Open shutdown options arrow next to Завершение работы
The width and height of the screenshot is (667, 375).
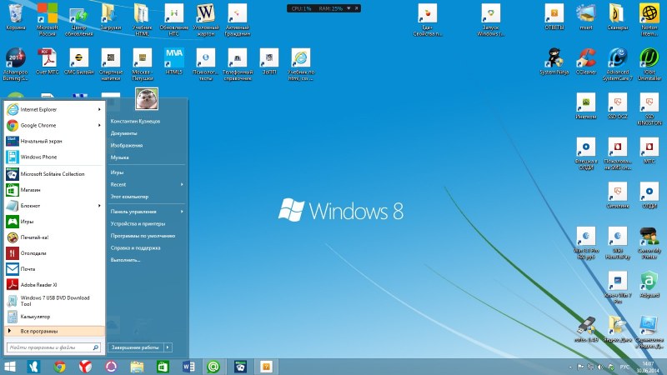(168, 347)
